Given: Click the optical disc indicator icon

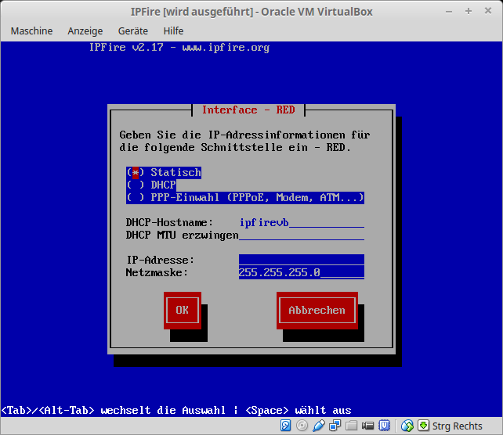Looking at the screenshot, I should tap(302, 426).
